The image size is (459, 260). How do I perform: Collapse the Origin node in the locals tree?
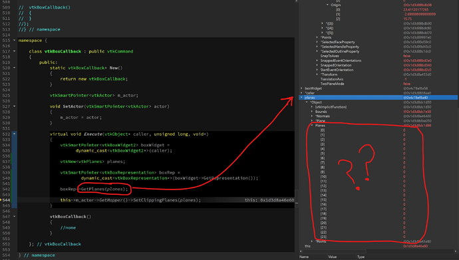point(327,5)
